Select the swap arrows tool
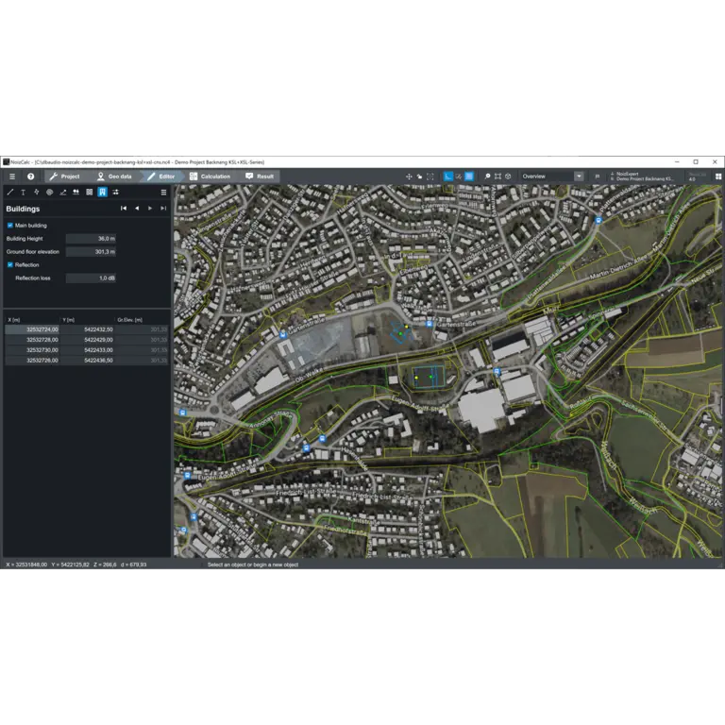725x725 pixels. coord(115,192)
